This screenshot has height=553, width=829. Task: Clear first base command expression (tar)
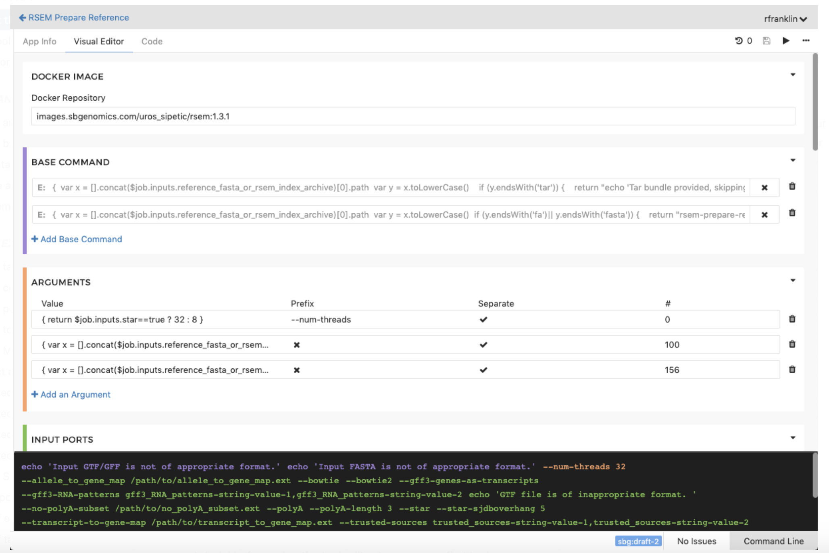pyautogui.click(x=764, y=187)
